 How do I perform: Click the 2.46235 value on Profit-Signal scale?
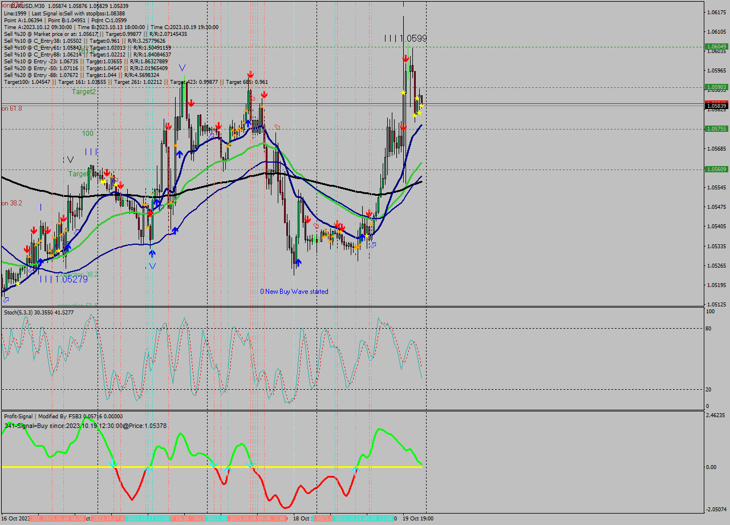click(x=716, y=415)
